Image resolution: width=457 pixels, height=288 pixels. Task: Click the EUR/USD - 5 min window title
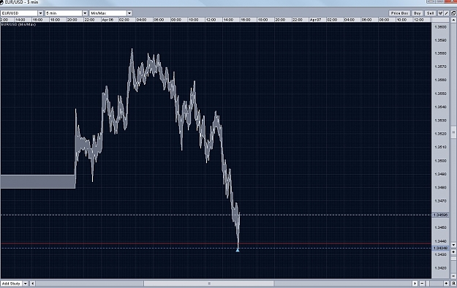[x=21, y=2]
